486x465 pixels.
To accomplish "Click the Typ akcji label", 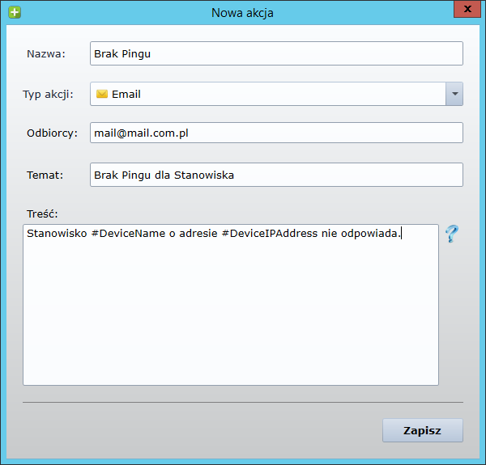I will coord(48,94).
